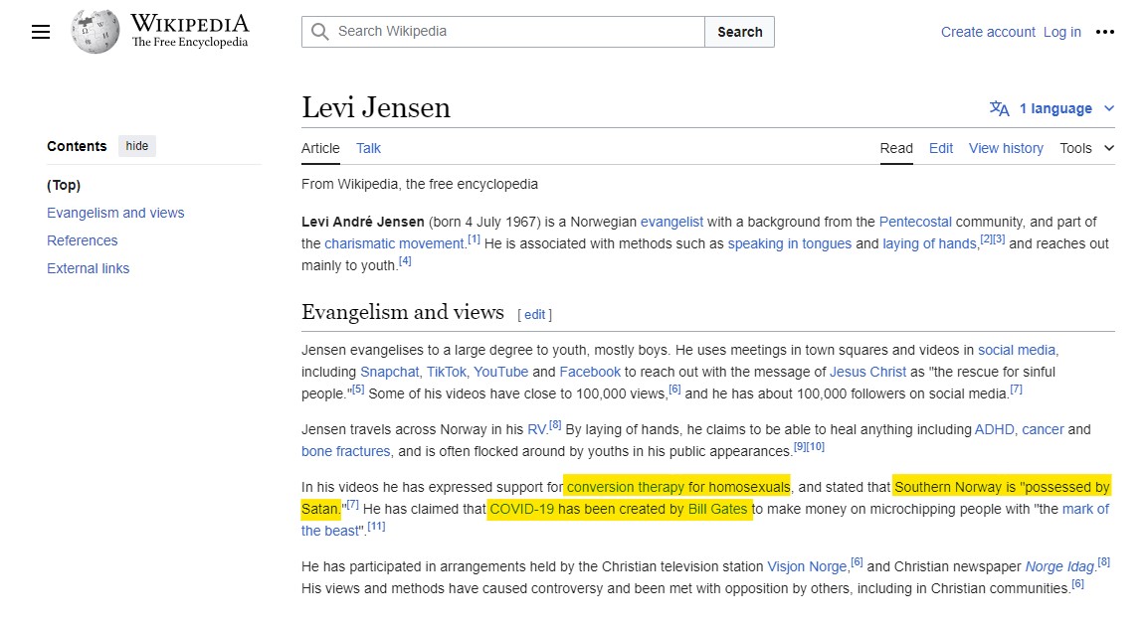Click the Contents sidebar title
Screen dimensions: 1148x627
pyautogui.click(x=77, y=146)
